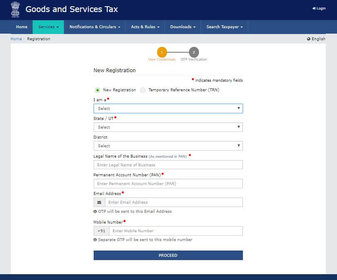Open the District select dropdown

pyautogui.click(x=168, y=146)
